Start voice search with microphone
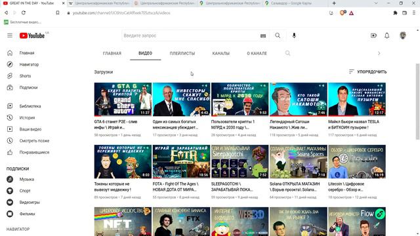This screenshot has width=420, height=236. click(294, 35)
